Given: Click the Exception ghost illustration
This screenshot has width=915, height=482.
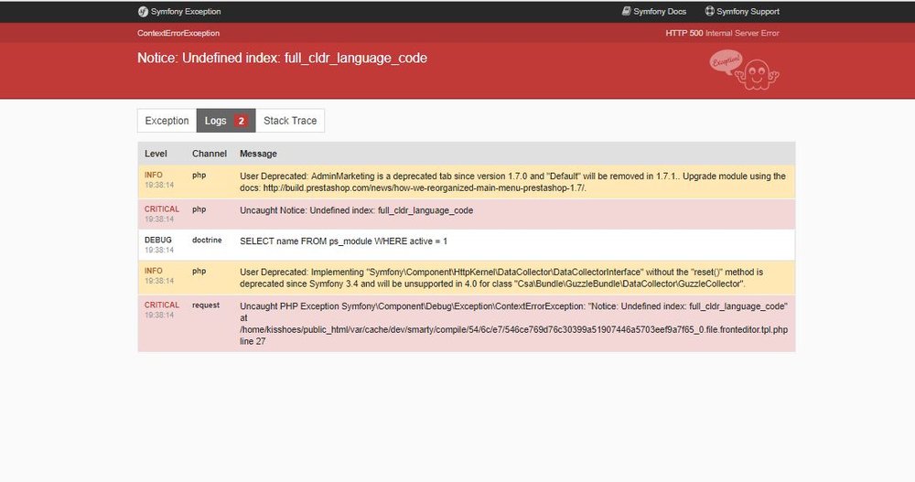Looking at the screenshot, I should click(x=745, y=70).
